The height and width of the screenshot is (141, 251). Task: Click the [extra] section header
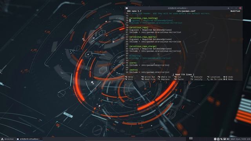[133, 70]
